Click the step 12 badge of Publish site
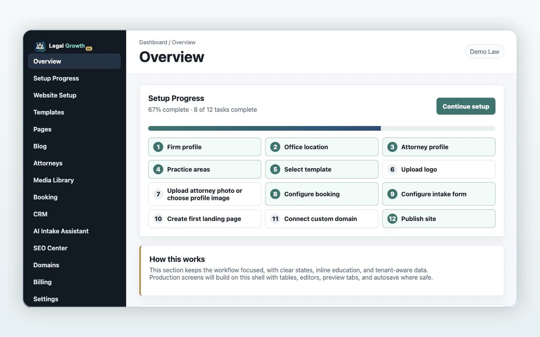 [x=392, y=219]
